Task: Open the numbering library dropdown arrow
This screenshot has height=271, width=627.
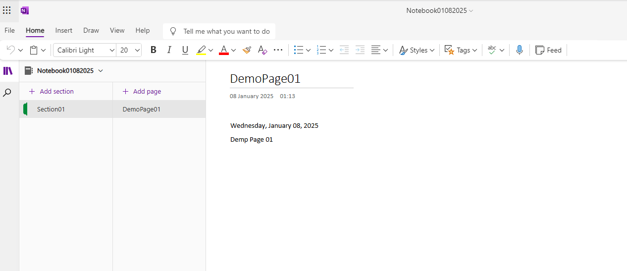Action: tap(331, 50)
